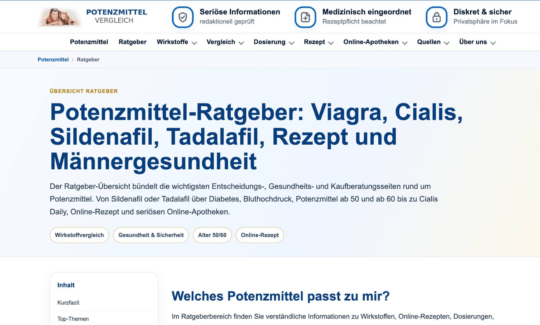The width and height of the screenshot is (540, 325).
Task: Jump to Kurzfazit in Inhalt list
Action: [x=68, y=303]
